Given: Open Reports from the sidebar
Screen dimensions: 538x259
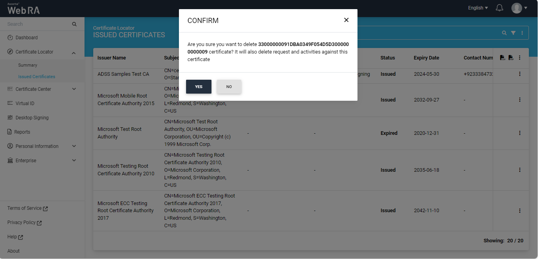Looking at the screenshot, I should [22, 132].
